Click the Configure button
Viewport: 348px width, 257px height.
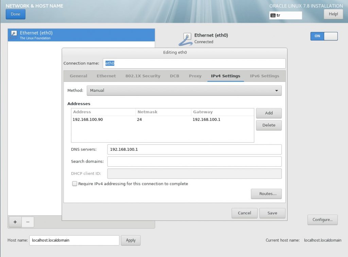click(323, 220)
